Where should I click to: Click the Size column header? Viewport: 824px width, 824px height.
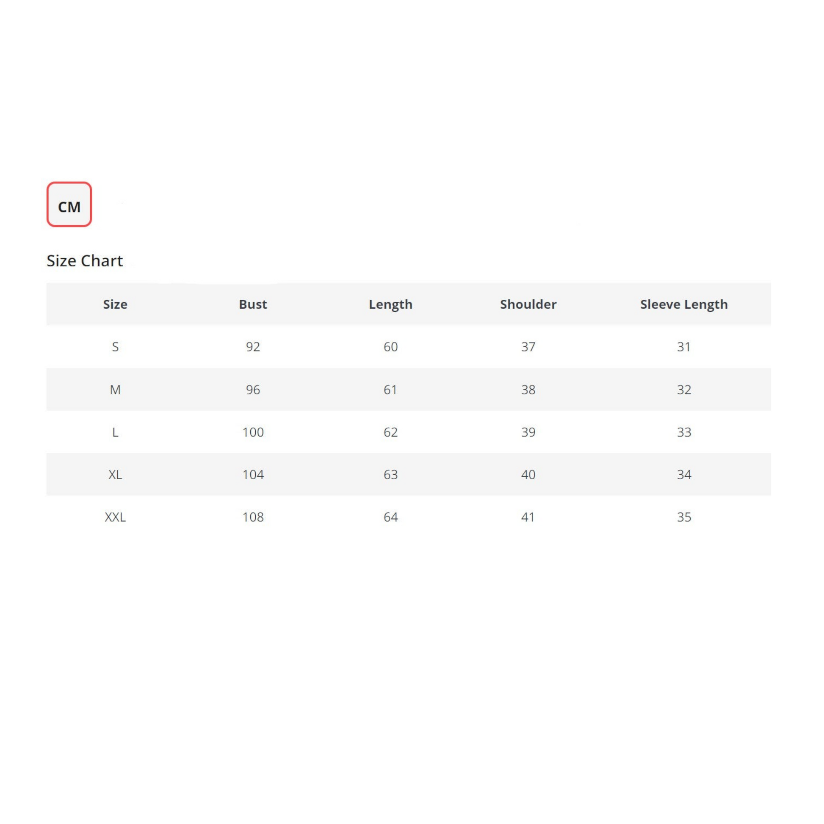click(115, 304)
